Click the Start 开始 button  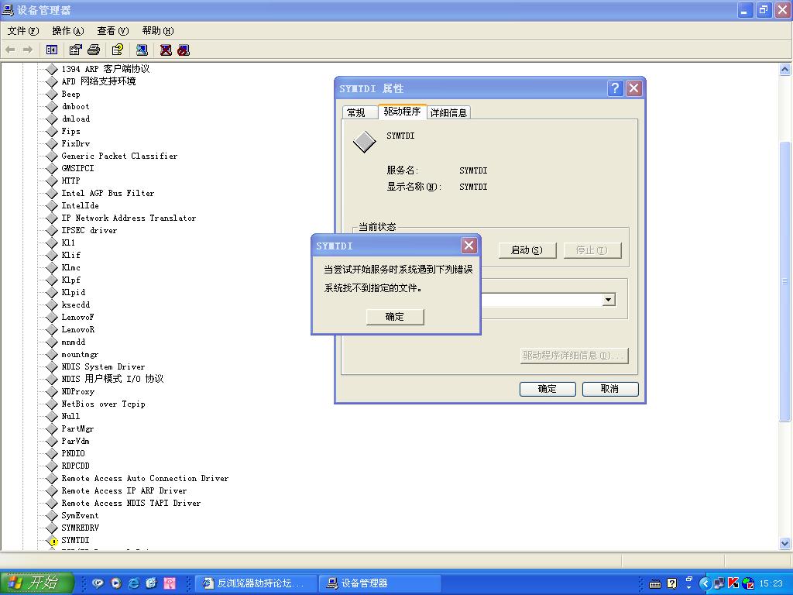[37, 583]
